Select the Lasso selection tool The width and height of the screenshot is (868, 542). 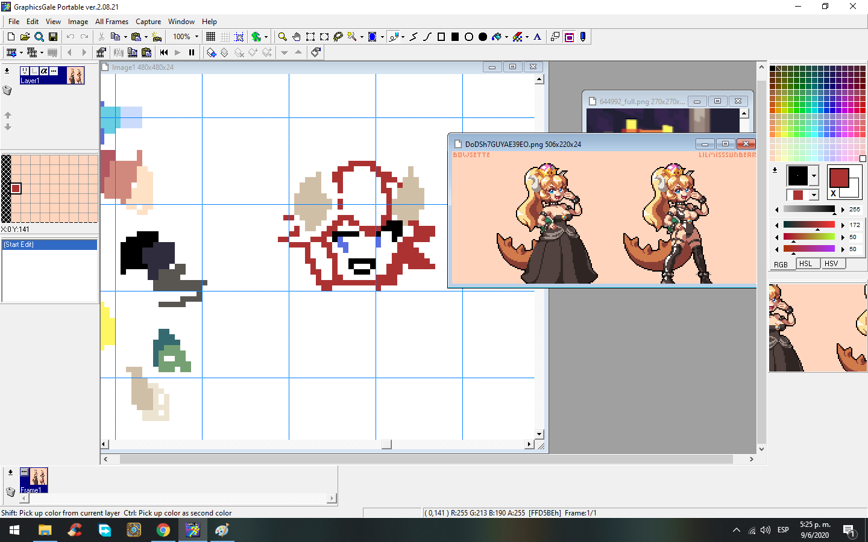(338, 37)
